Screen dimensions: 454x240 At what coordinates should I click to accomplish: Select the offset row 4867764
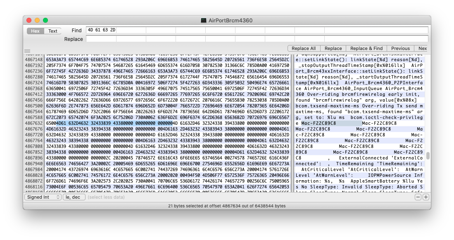point(33,141)
